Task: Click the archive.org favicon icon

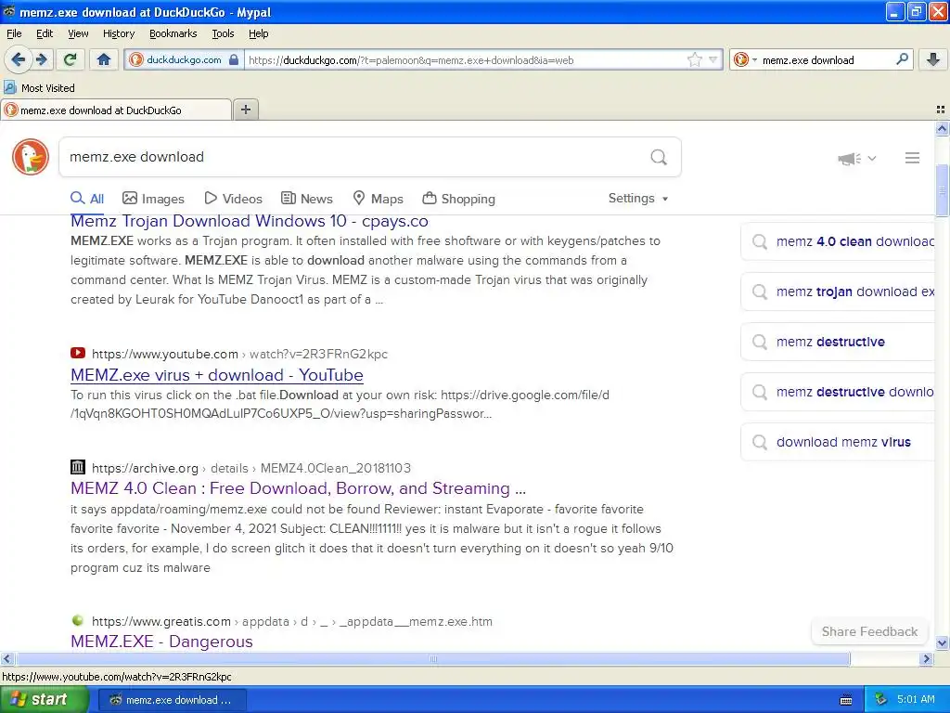Action: [78, 467]
